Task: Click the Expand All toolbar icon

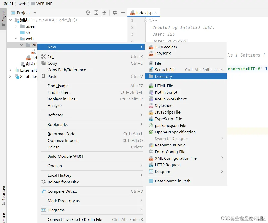Action: [96, 13]
